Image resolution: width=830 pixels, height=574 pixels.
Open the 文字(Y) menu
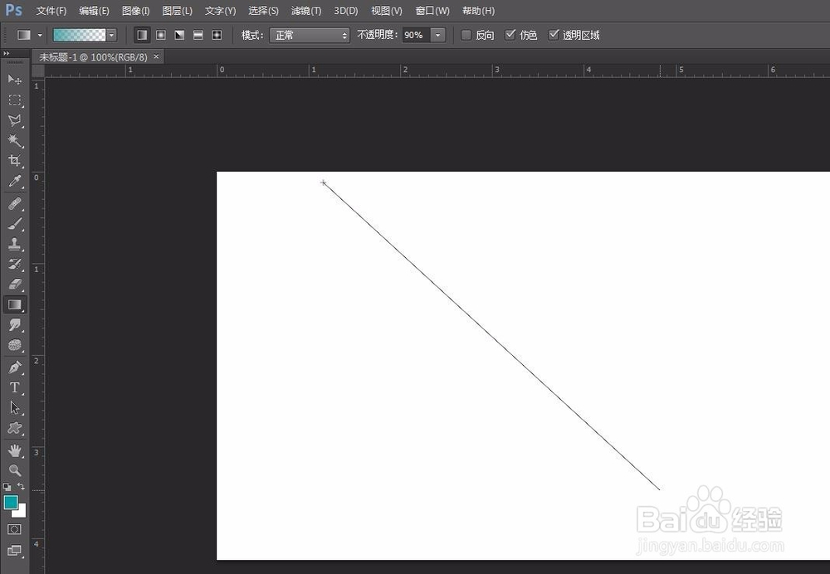220,11
